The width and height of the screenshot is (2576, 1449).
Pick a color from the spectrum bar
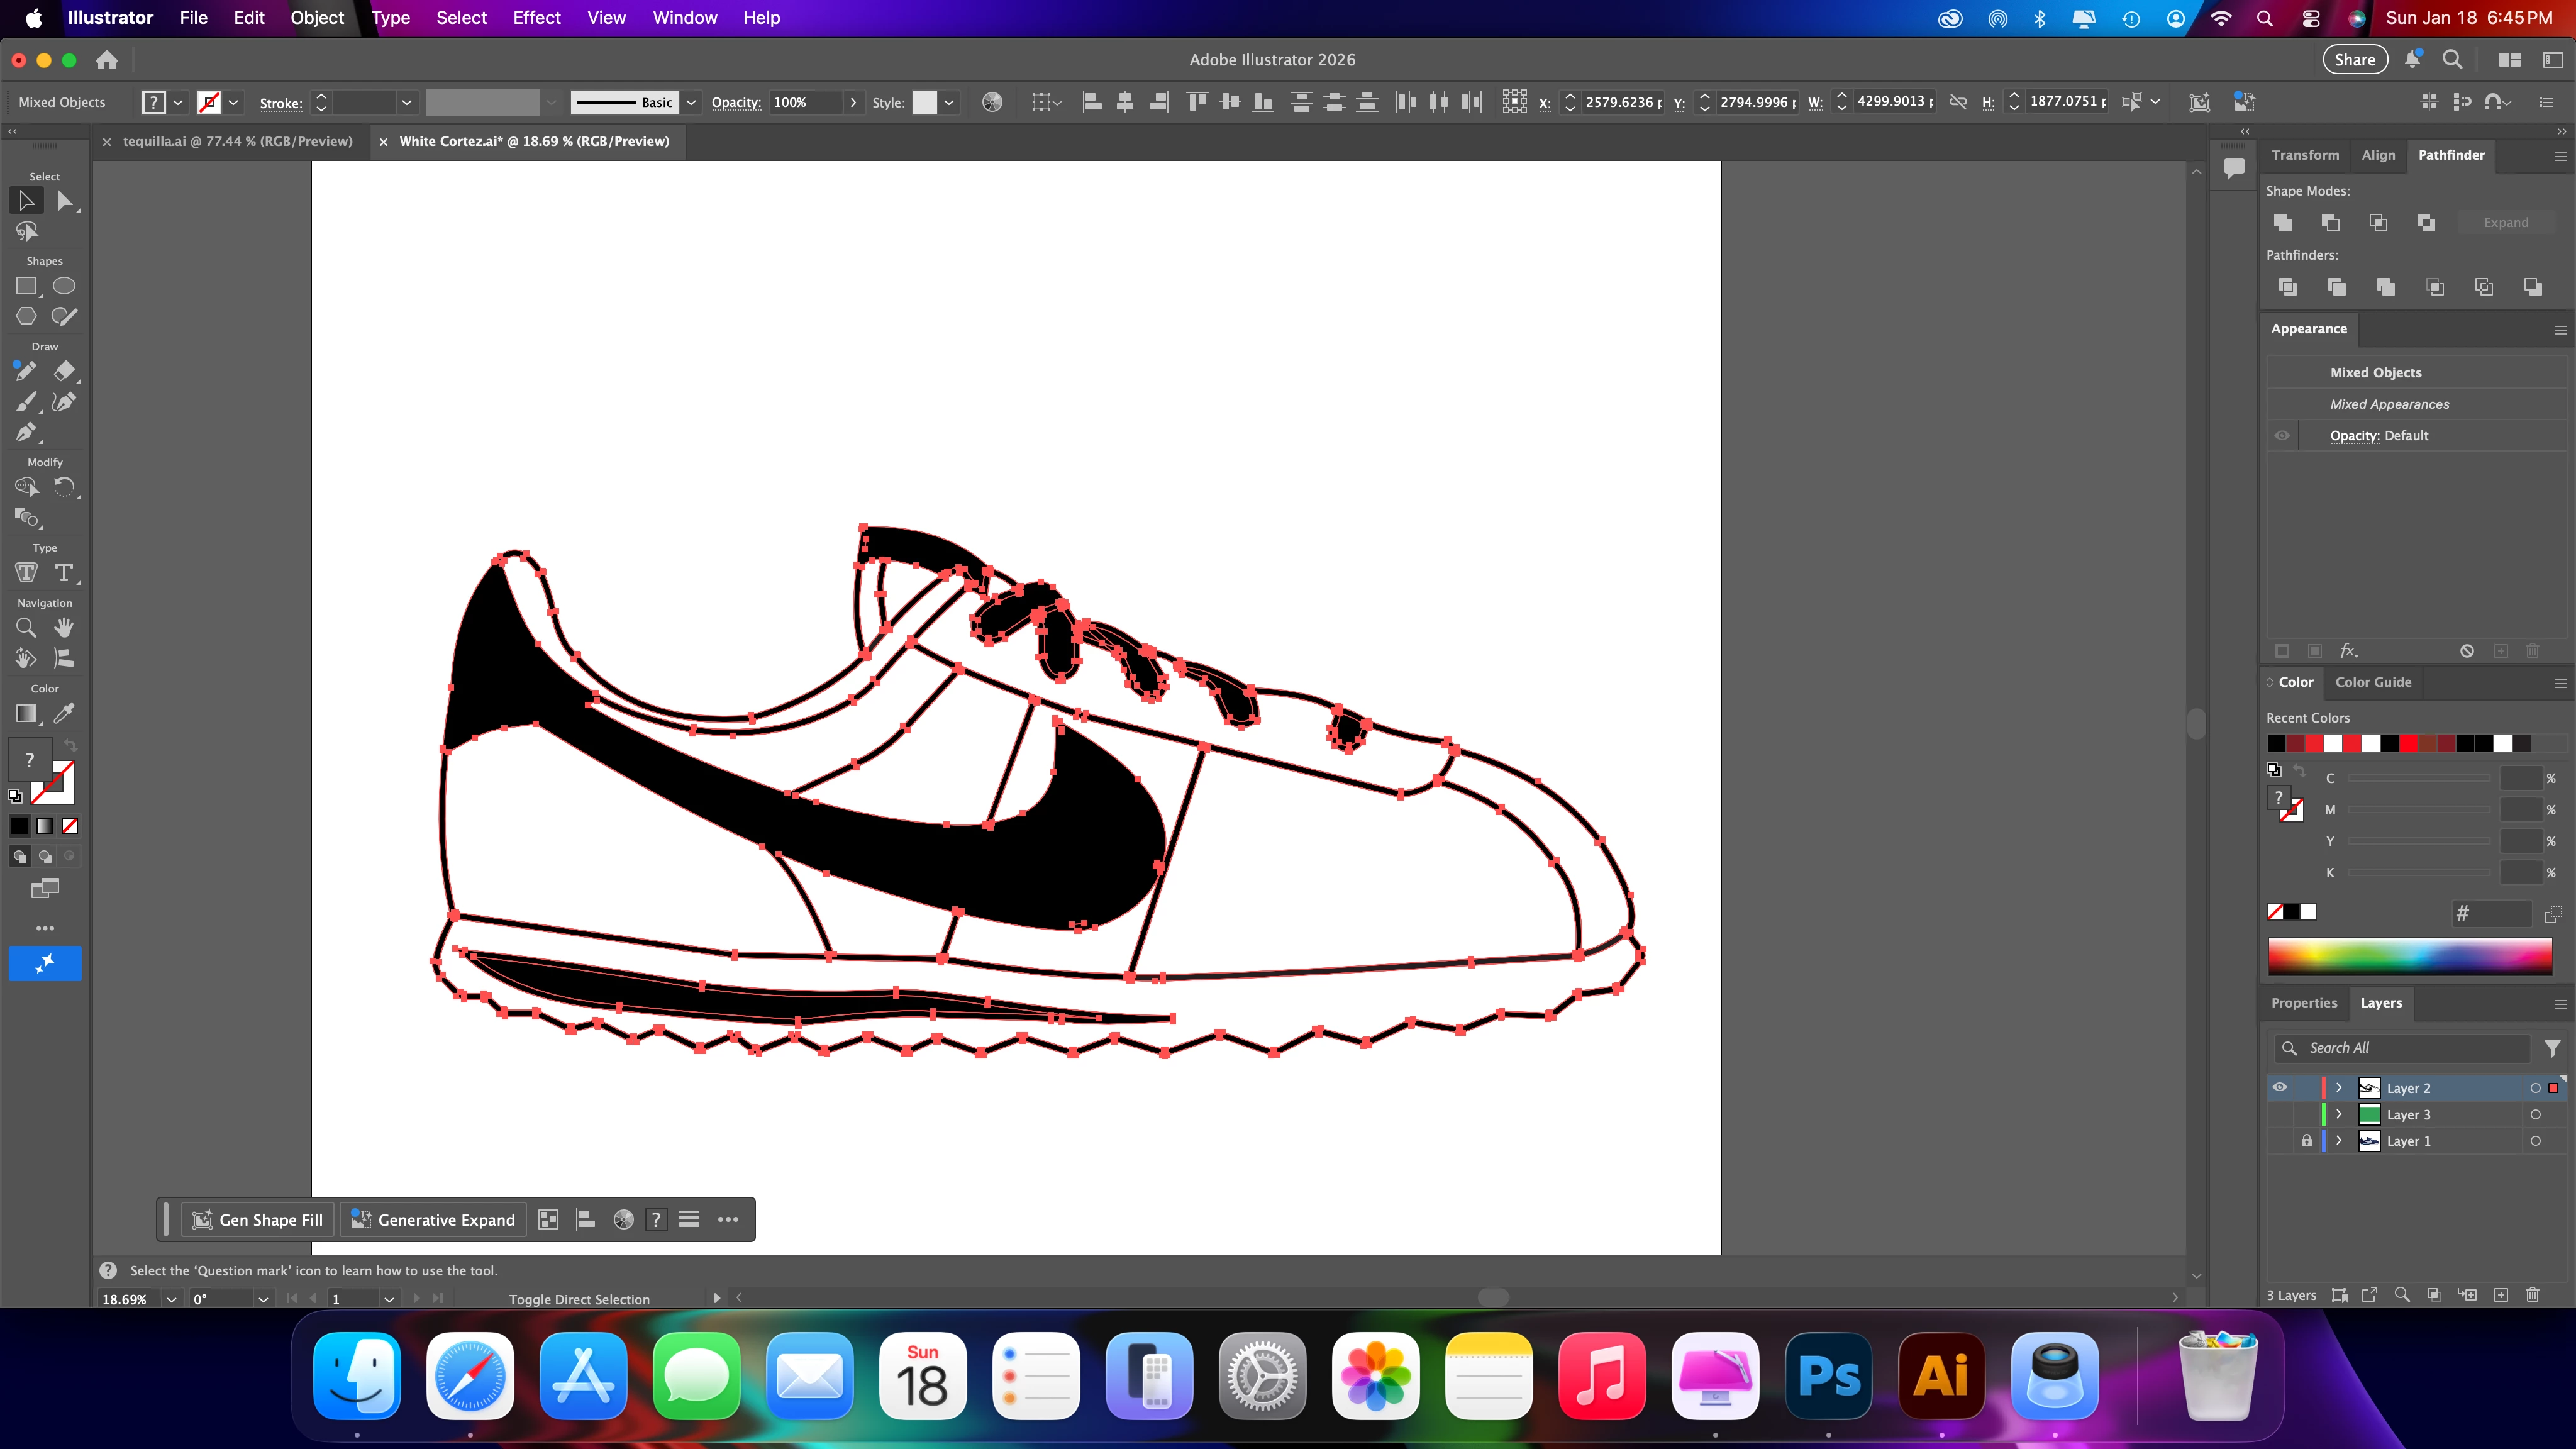click(2410, 956)
